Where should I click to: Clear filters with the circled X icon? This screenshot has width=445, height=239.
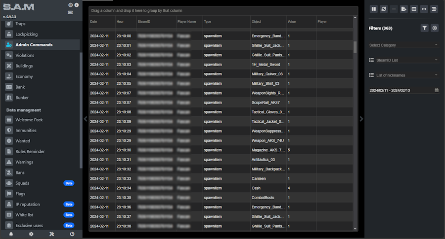(435, 28)
